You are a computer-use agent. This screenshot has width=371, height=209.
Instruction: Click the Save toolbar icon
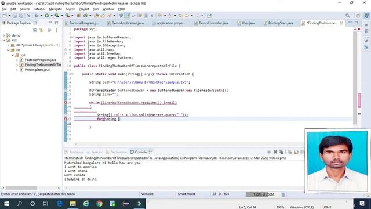(x=14, y=16)
